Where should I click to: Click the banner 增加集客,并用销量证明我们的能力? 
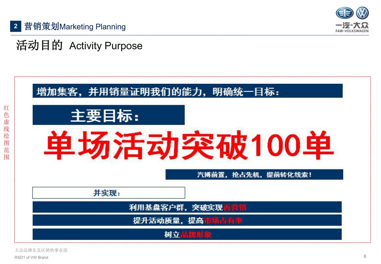[x=187, y=91]
